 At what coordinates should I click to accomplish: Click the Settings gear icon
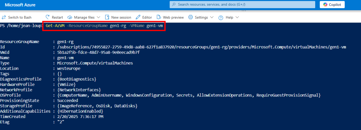(190, 17)
